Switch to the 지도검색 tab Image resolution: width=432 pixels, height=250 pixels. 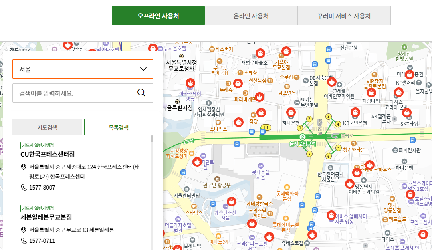[48, 127]
